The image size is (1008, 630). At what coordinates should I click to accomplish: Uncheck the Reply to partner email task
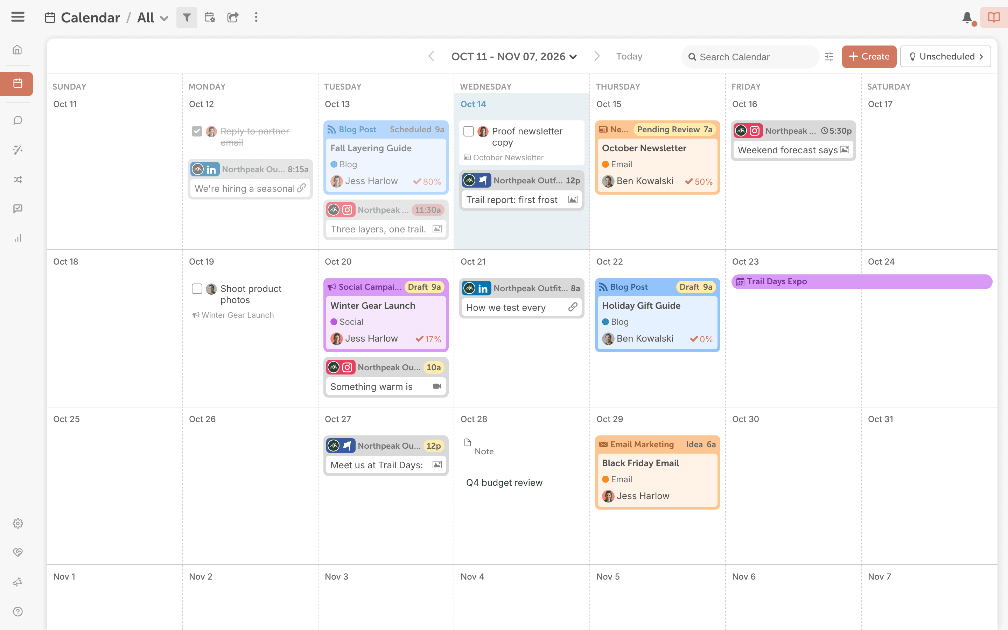tap(197, 131)
